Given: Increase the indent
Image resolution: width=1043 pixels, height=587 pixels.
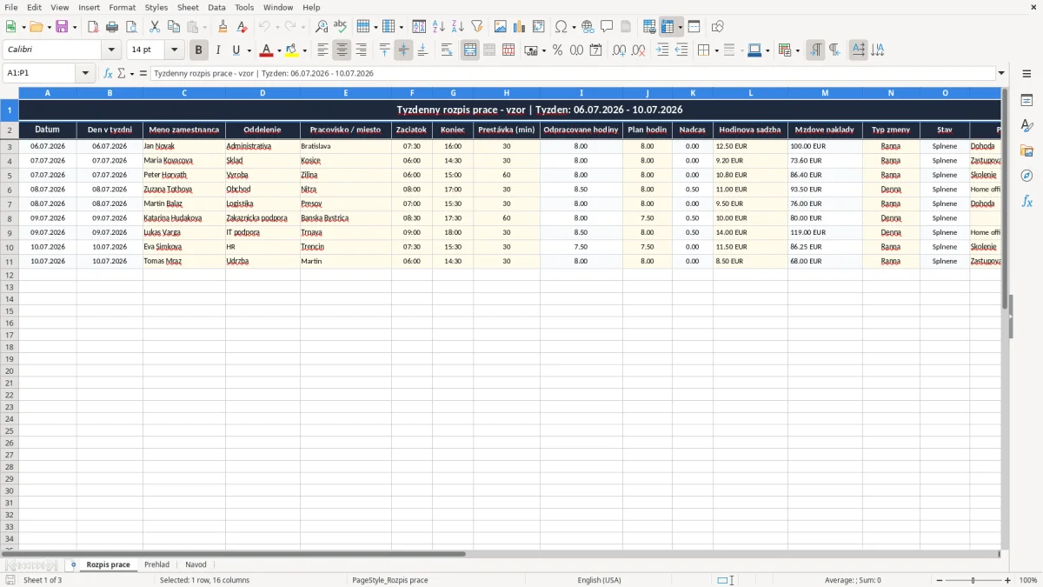Looking at the screenshot, I should [662, 50].
